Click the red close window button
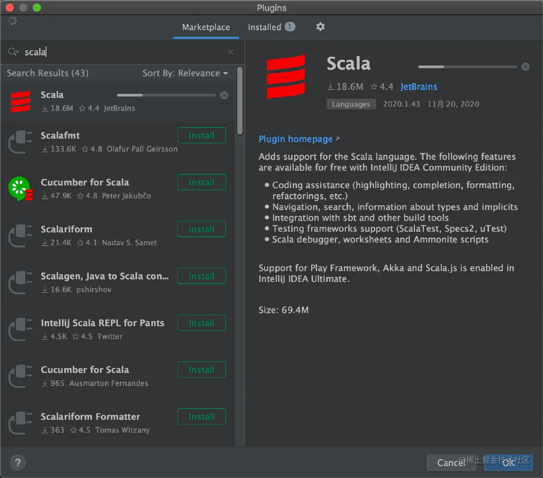This screenshot has height=478, width=543. (9, 8)
